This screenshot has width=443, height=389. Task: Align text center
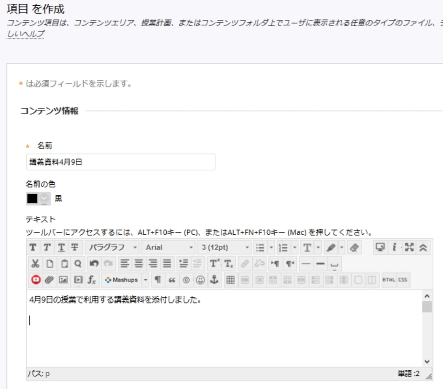139,264
